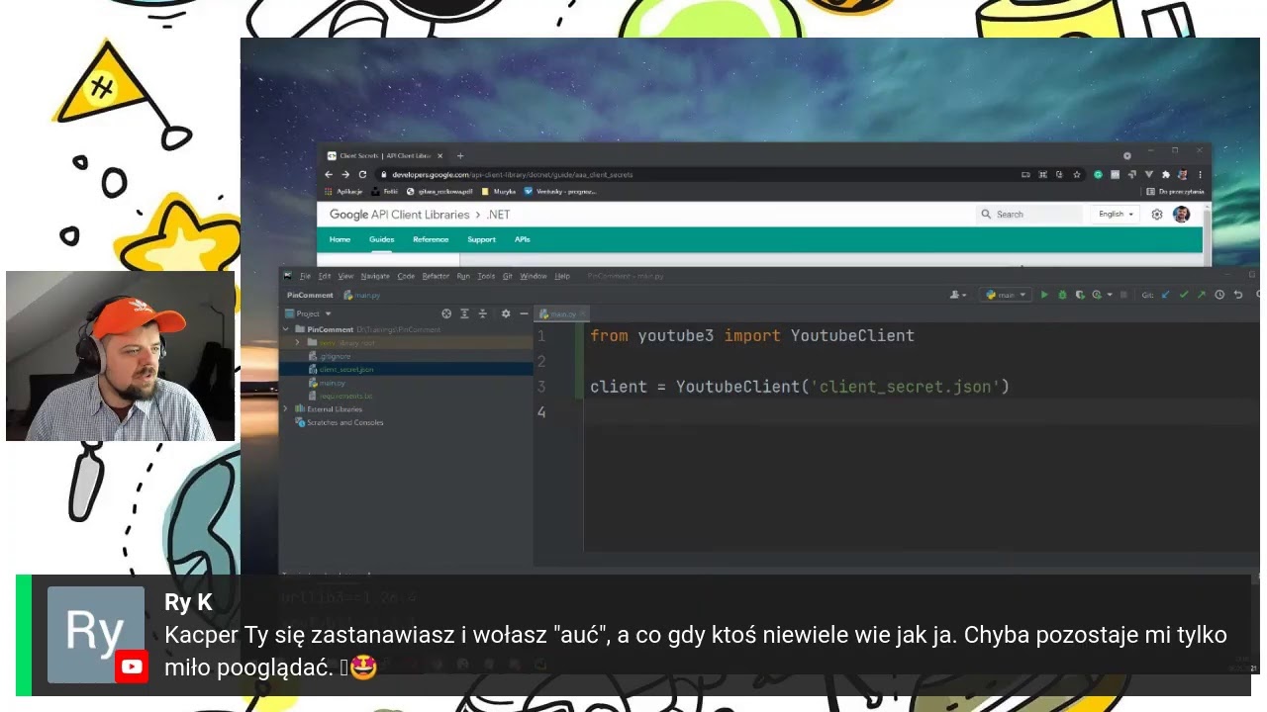Open PyCharm Help menu
Screen dimensions: 1267x712
562,276
